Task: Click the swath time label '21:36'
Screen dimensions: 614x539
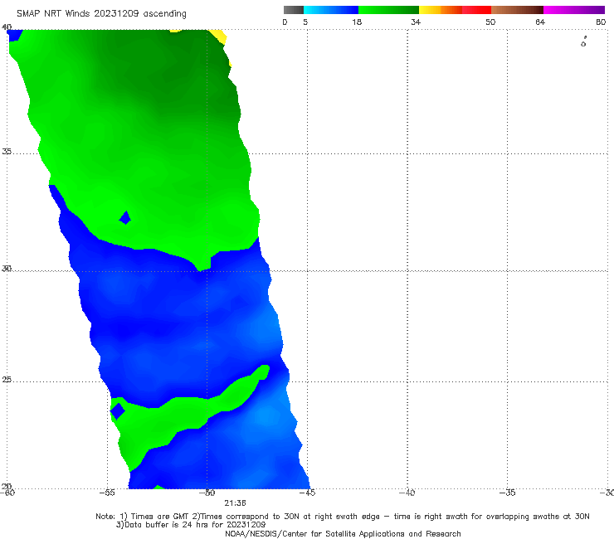Action: coord(235,503)
